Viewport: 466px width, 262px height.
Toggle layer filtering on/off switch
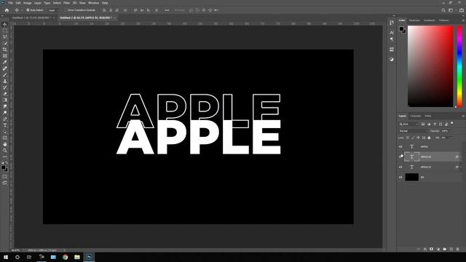click(452, 123)
